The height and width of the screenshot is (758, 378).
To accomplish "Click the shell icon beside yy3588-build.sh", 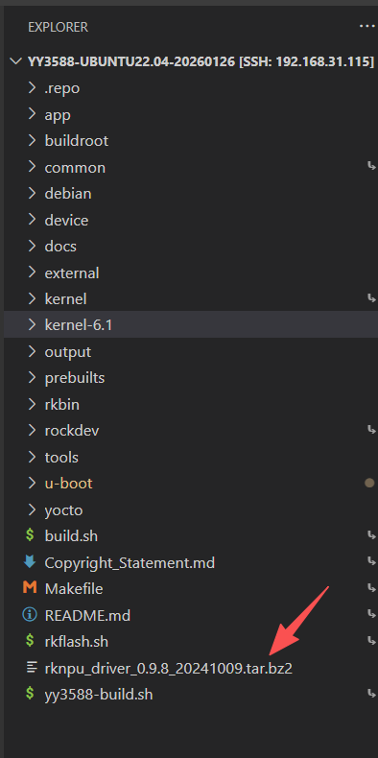I will 30,694.
